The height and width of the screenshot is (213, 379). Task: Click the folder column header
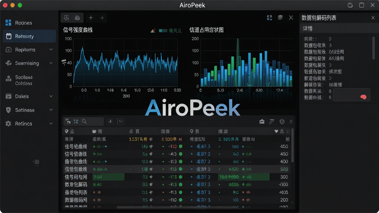pos(97,131)
